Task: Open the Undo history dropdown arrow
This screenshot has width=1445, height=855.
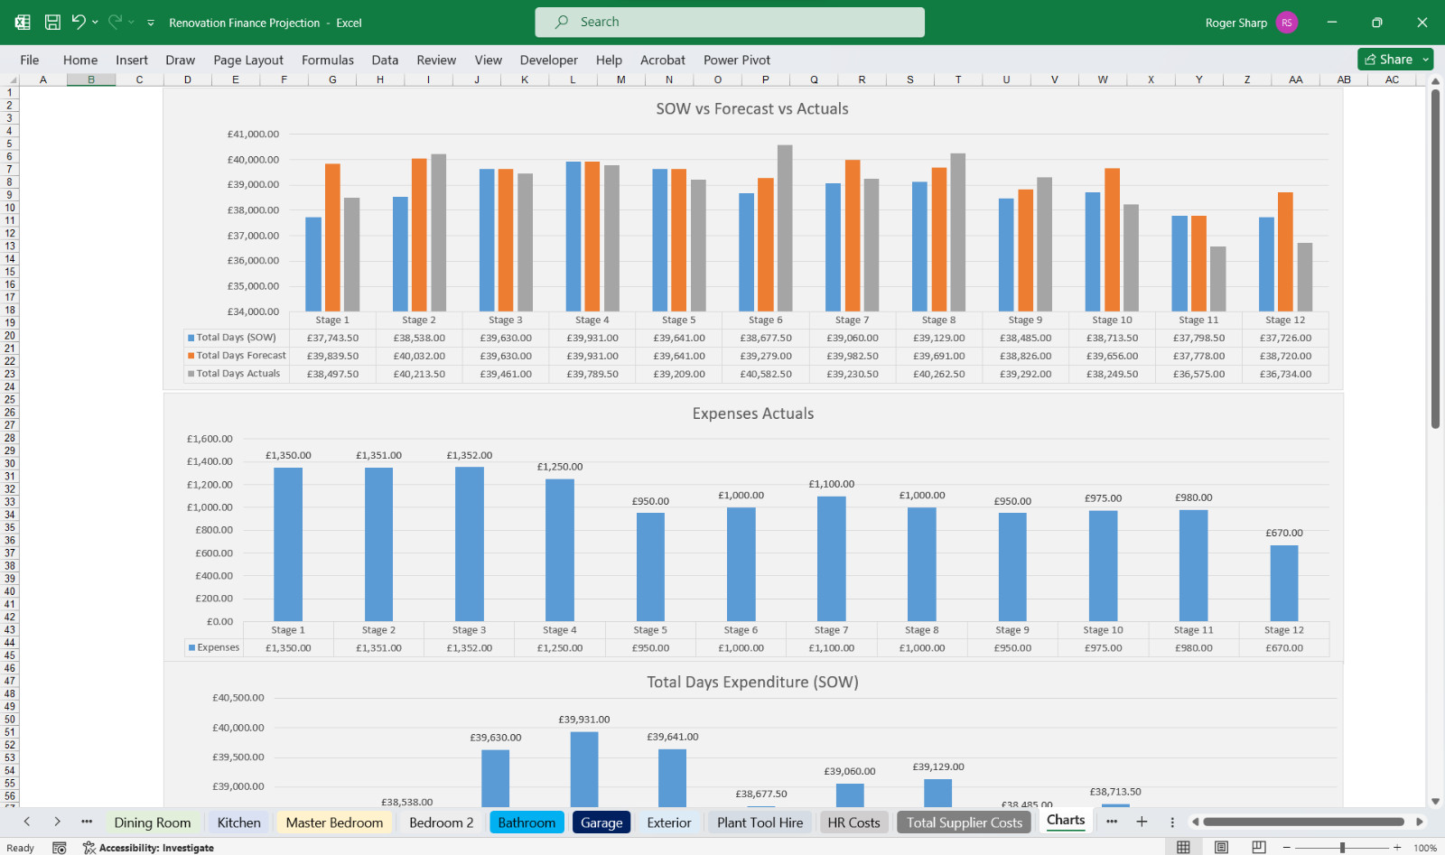Action: pyautogui.click(x=95, y=22)
